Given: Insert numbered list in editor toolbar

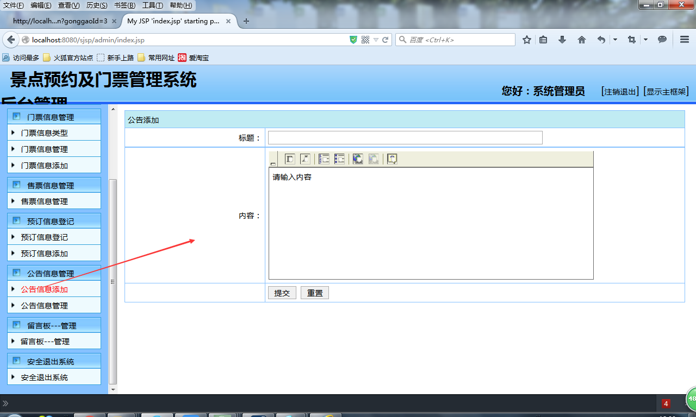Looking at the screenshot, I should [x=324, y=159].
